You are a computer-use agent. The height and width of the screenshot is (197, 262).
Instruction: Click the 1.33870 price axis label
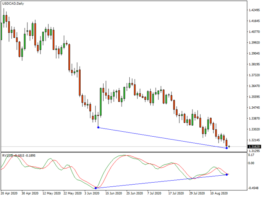(254, 119)
